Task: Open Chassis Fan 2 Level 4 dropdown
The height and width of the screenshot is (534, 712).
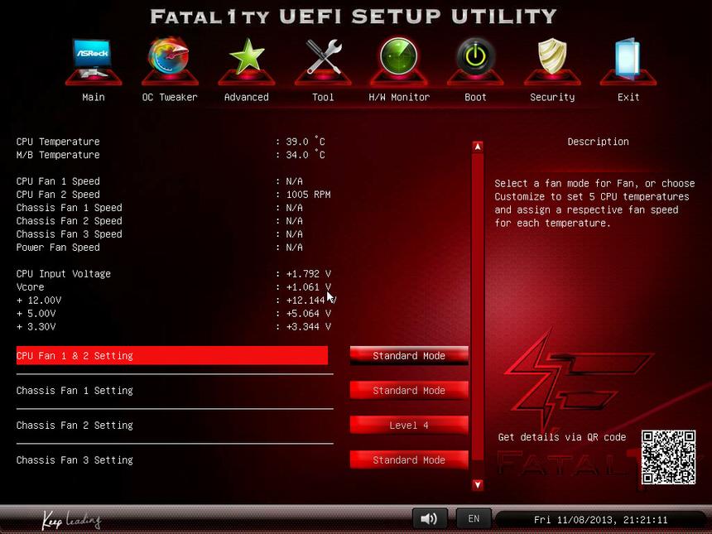Action: click(x=409, y=426)
